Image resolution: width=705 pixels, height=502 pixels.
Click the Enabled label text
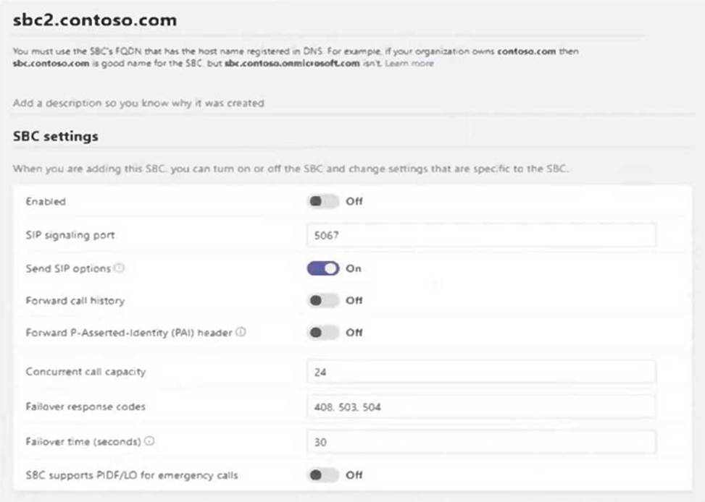[46, 202]
